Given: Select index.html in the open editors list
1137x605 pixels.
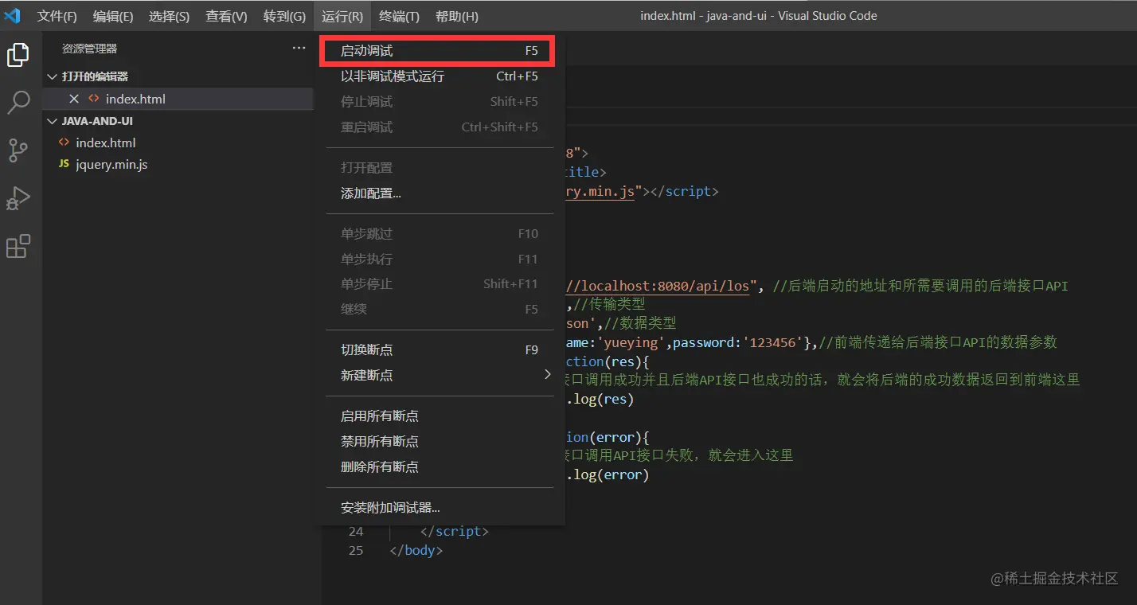Looking at the screenshot, I should tap(178, 99).
